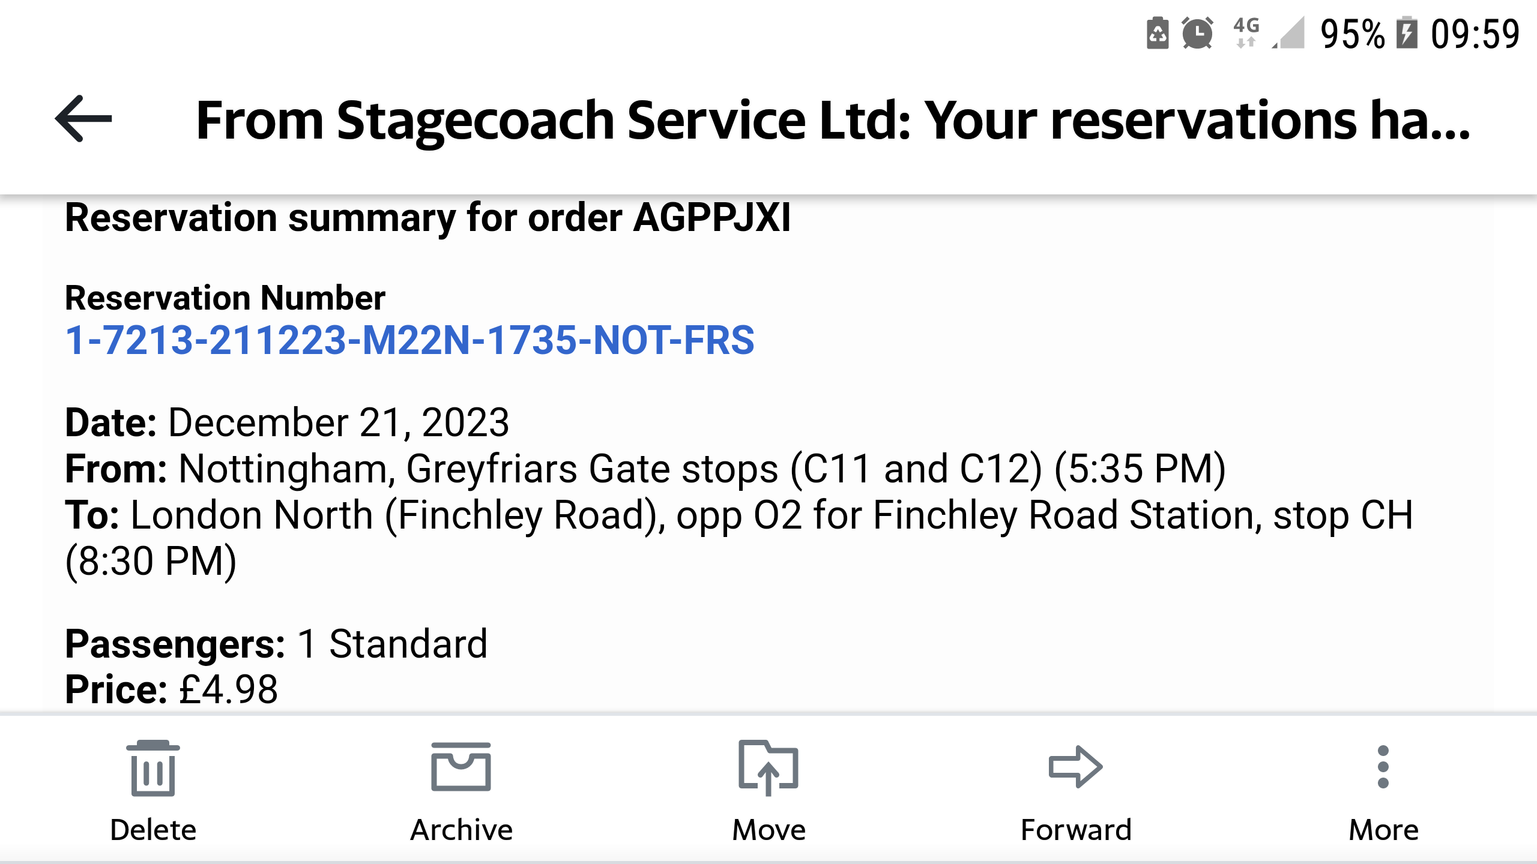Delete this email with trash icon
The width and height of the screenshot is (1537, 864).
(153, 768)
